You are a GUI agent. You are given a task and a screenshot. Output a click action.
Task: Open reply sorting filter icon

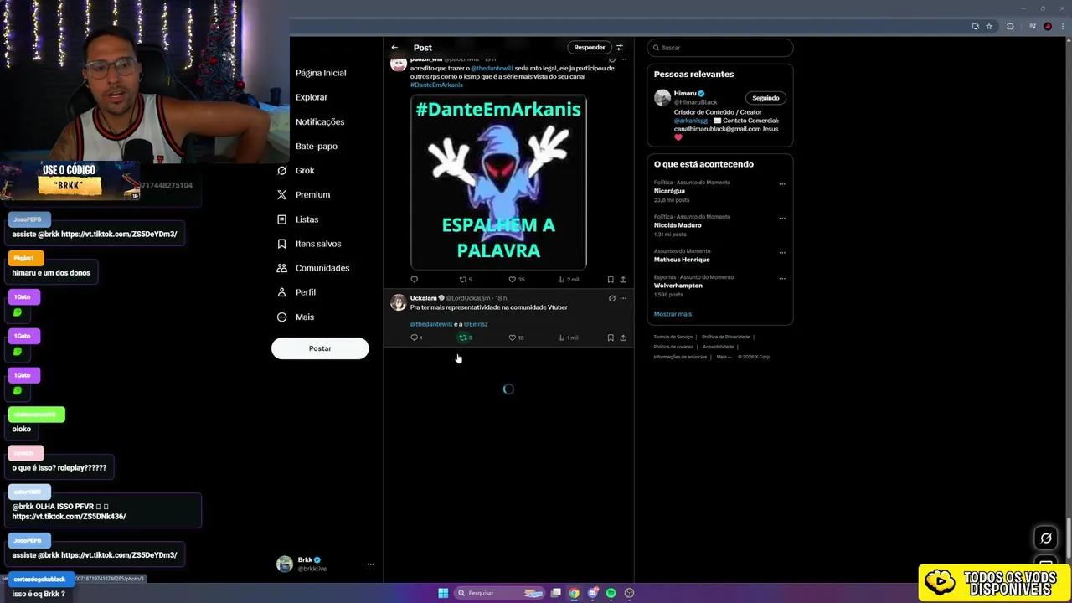(620, 48)
